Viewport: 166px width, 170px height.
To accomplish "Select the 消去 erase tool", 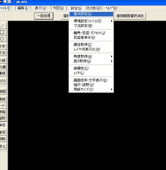I will [x=3, y=125].
